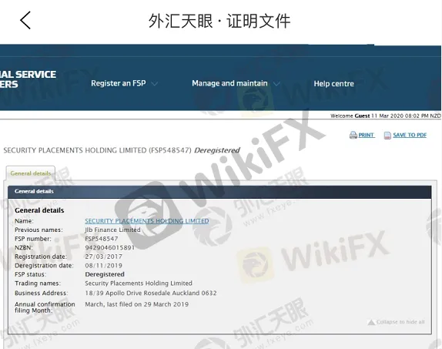
Task: Select registration date 27/03/2017
Action: pyautogui.click(x=103, y=257)
